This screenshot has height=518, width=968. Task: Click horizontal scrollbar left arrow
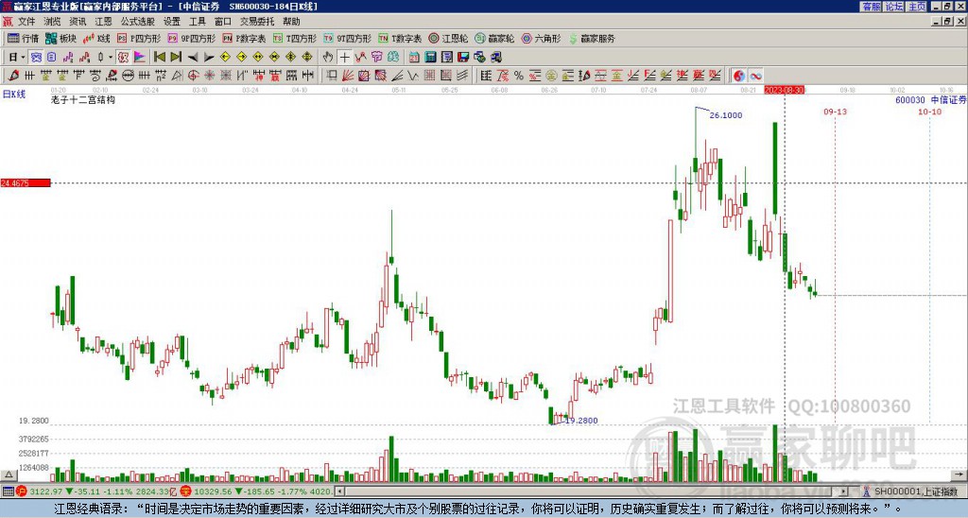[x=339, y=492]
